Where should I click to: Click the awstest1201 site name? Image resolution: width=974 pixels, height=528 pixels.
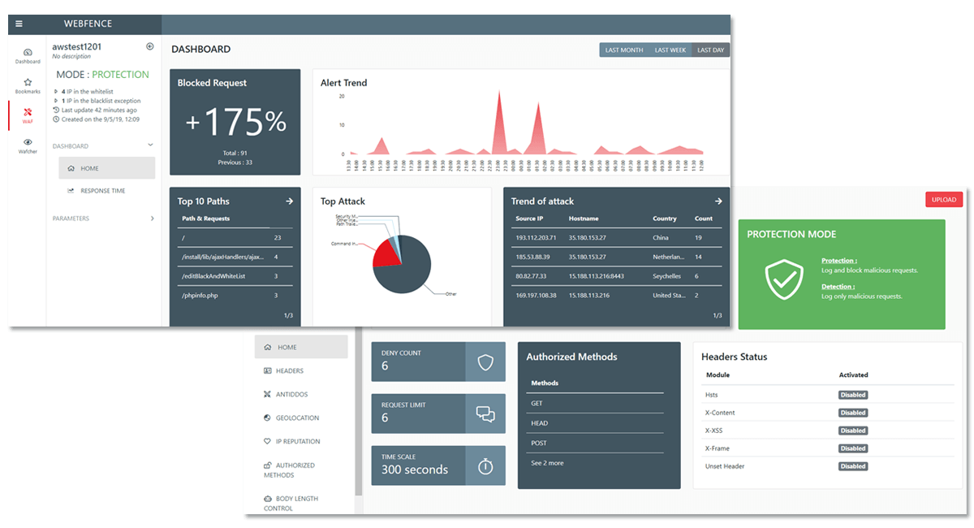[79, 47]
